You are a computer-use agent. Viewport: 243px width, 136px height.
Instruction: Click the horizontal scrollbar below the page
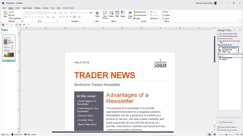click(113, 132)
